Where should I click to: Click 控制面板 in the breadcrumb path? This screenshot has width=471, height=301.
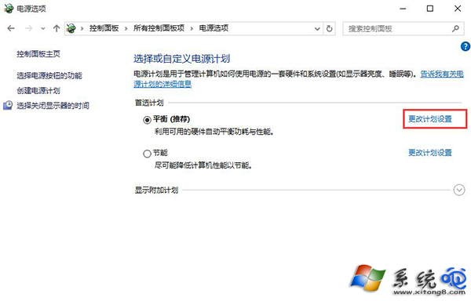tap(104, 28)
